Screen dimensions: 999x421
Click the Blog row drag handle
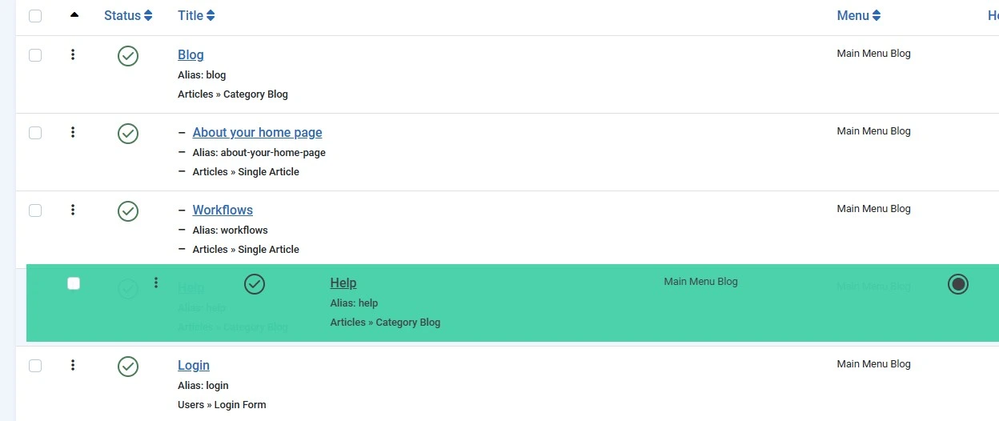pyautogui.click(x=73, y=54)
